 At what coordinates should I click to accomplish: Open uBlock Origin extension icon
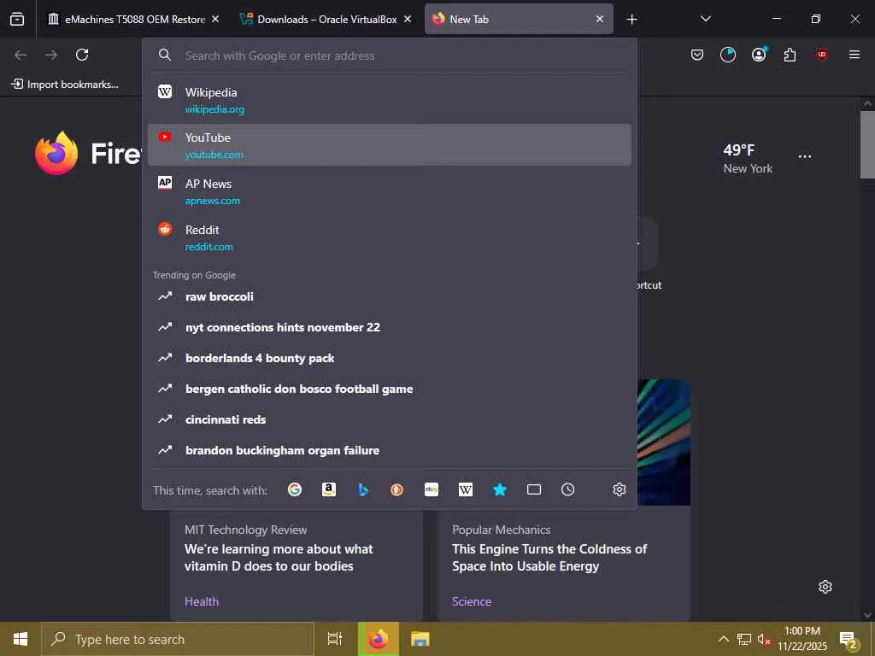tap(821, 54)
